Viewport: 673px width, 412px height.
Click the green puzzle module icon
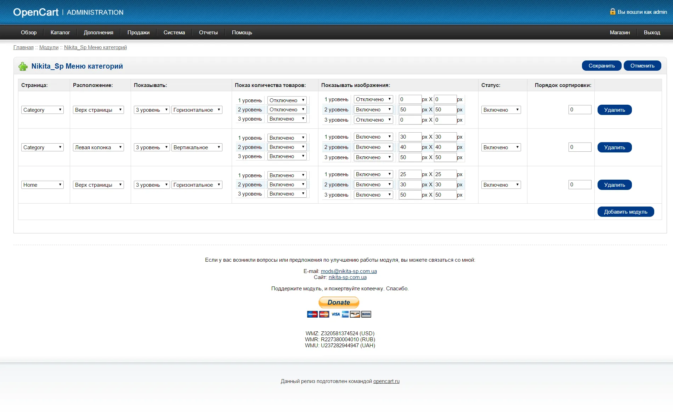23,66
